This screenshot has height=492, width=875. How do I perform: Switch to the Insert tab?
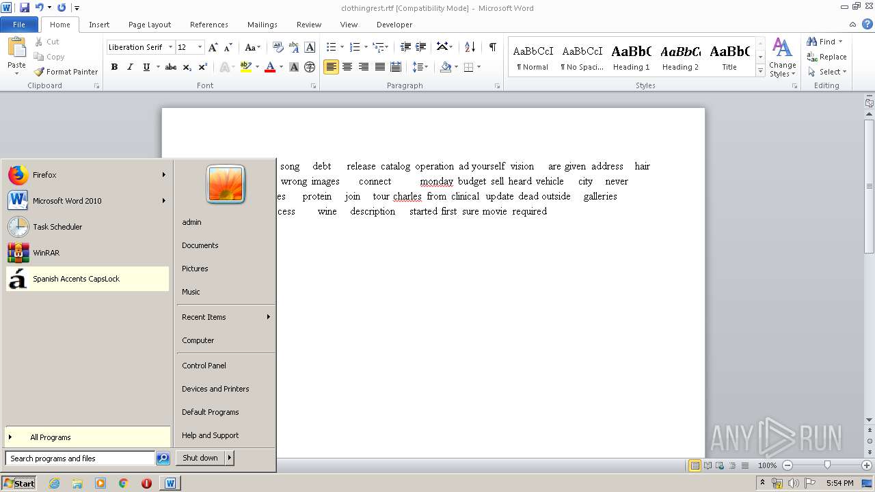click(x=99, y=25)
